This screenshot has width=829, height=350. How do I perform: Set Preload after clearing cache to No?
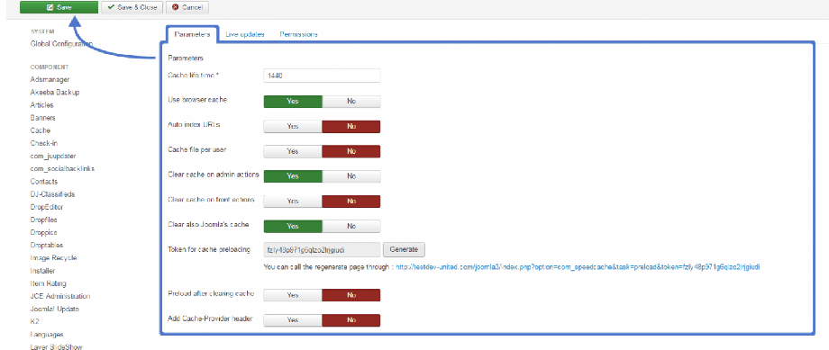tap(351, 295)
